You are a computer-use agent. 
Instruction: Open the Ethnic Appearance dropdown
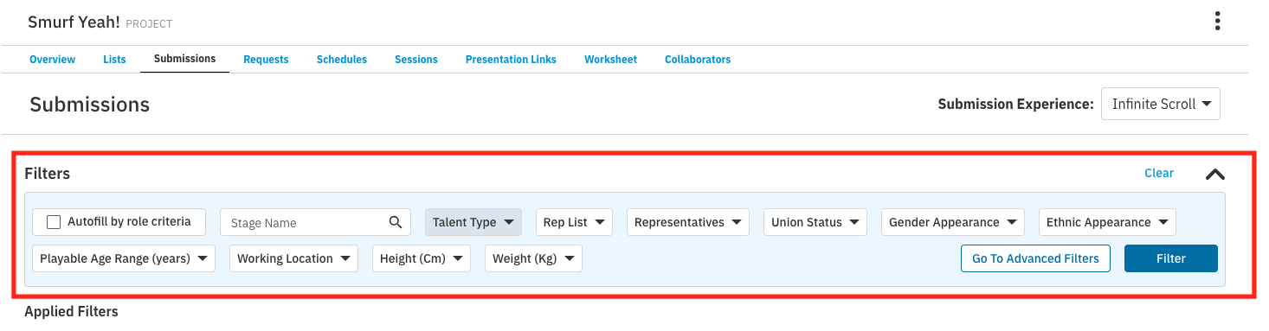coord(1107,222)
